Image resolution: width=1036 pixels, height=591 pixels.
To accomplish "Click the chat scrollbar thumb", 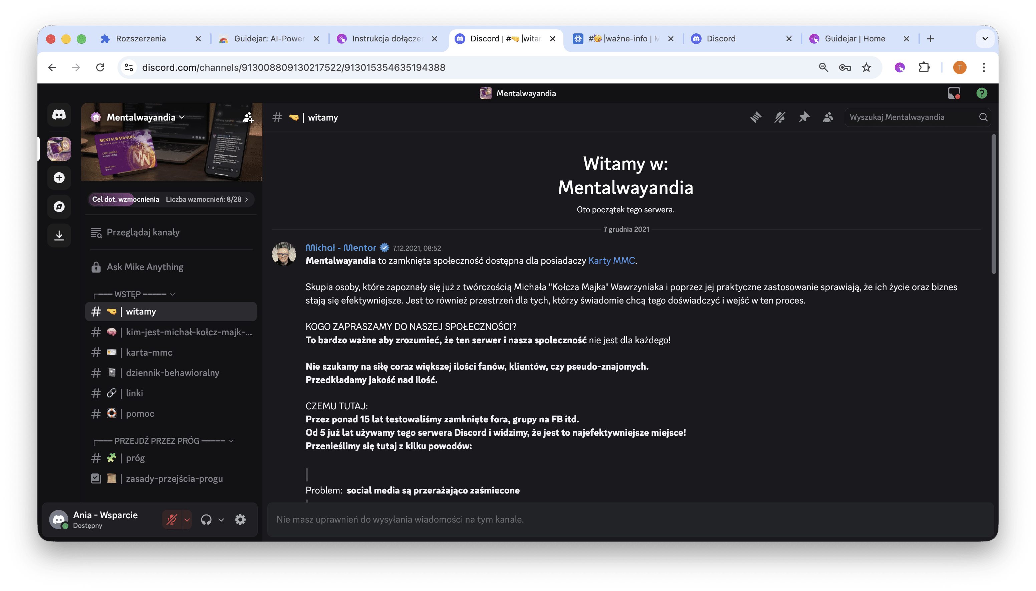I will point(993,204).
